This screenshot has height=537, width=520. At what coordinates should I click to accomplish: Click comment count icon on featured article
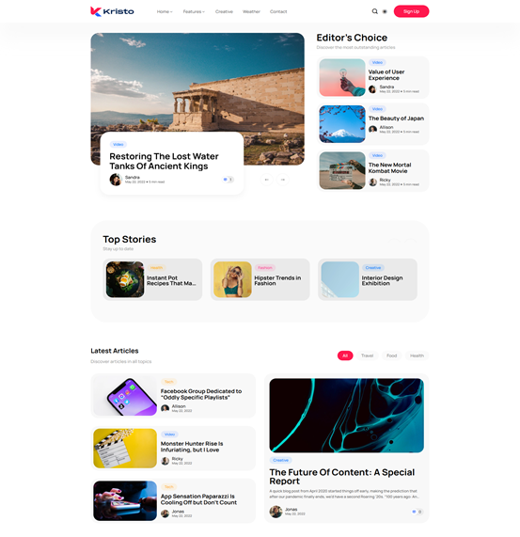pos(228,180)
